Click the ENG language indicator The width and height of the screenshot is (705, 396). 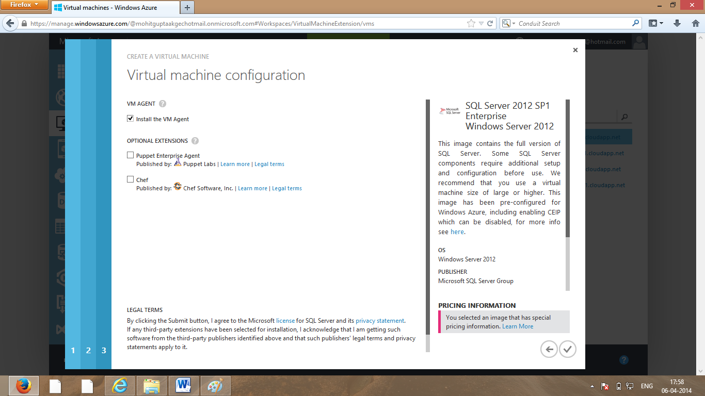click(647, 386)
